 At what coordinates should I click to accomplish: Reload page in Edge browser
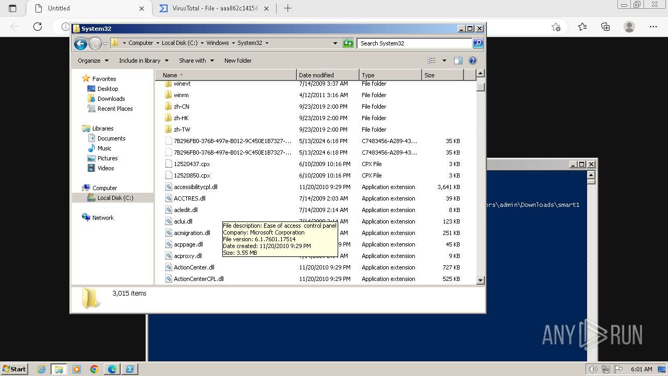tap(37, 27)
